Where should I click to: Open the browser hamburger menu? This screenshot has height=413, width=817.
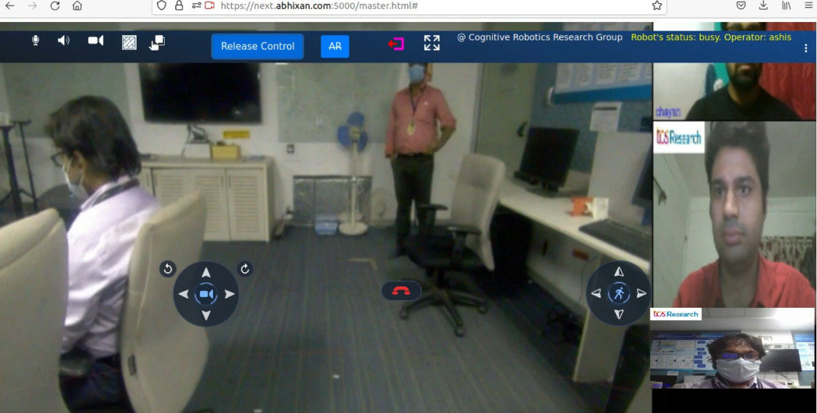coord(809,5)
